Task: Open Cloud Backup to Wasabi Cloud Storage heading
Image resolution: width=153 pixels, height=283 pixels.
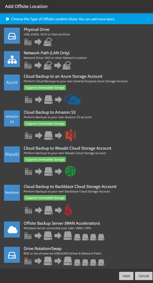Action: [x=67, y=148]
